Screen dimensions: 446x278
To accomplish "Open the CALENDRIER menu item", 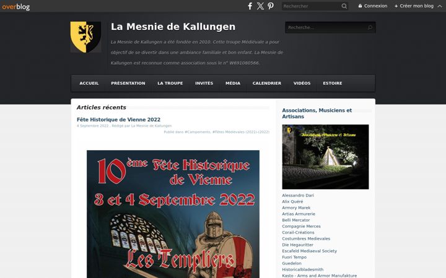I will [267, 83].
